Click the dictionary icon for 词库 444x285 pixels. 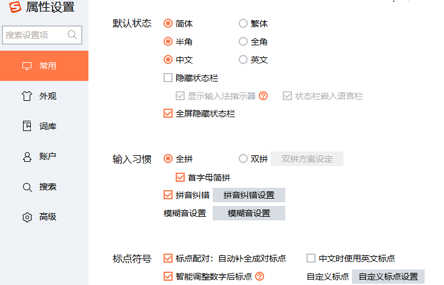[x=27, y=126]
